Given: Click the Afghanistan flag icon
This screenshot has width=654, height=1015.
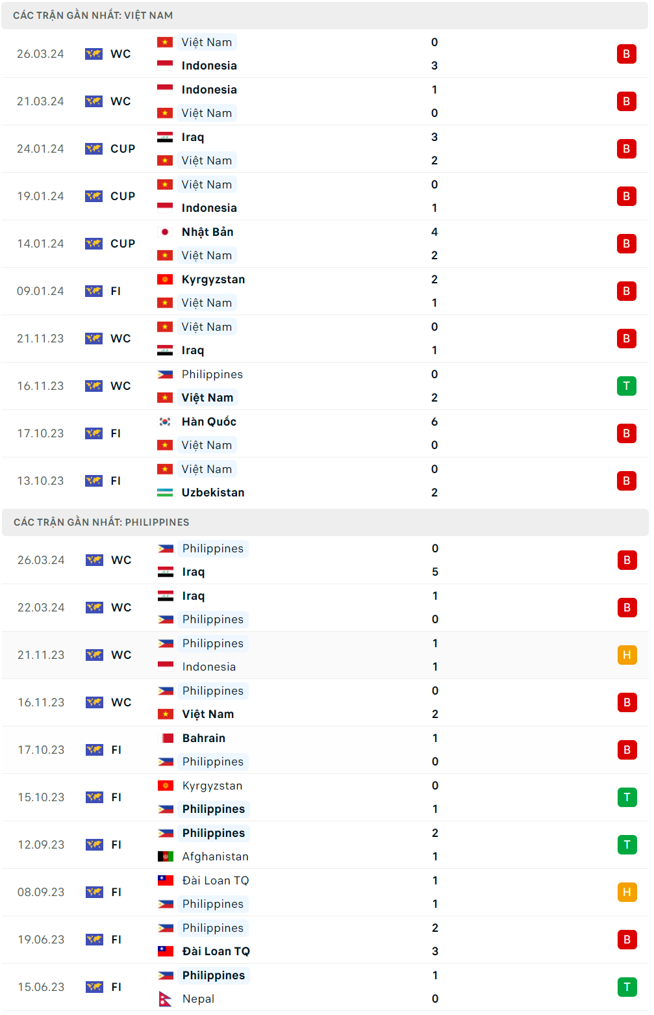Looking at the screenshot, I should [166, 856].
